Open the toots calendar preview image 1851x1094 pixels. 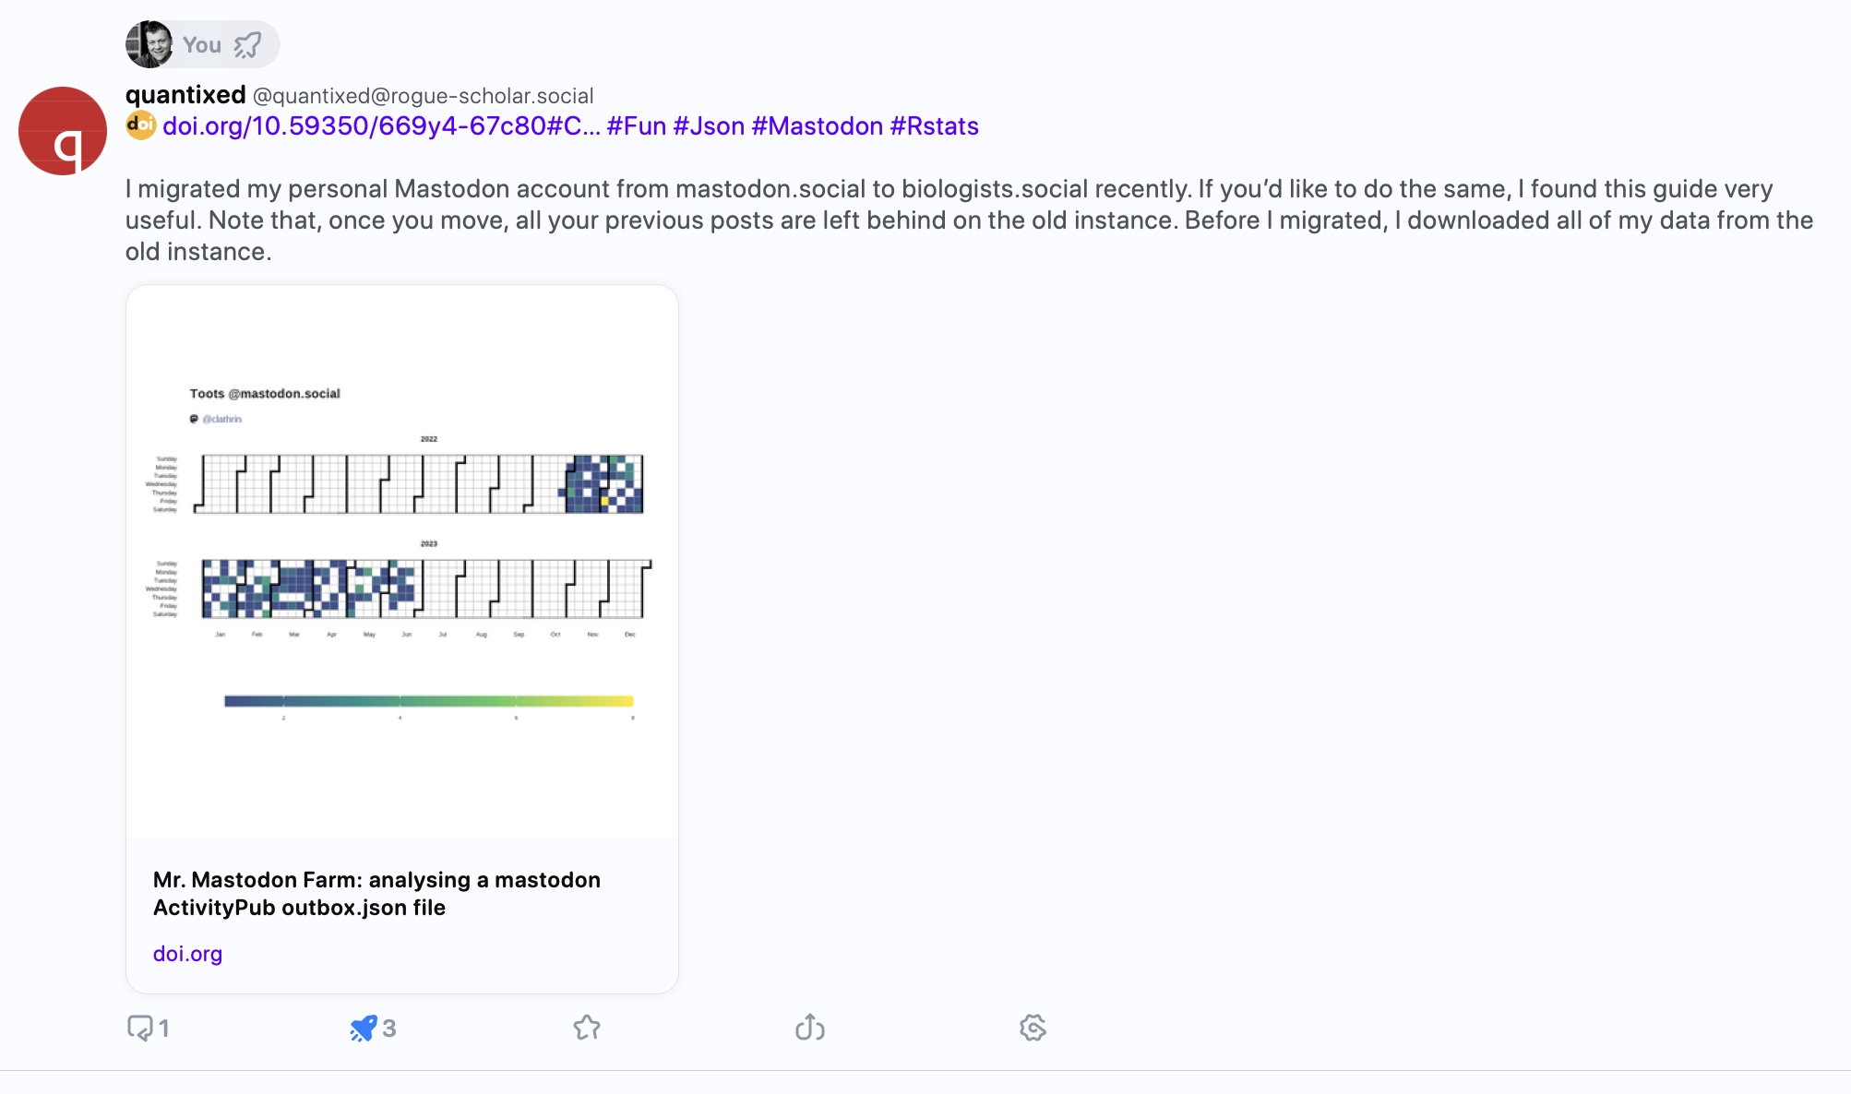click(402, 561)
